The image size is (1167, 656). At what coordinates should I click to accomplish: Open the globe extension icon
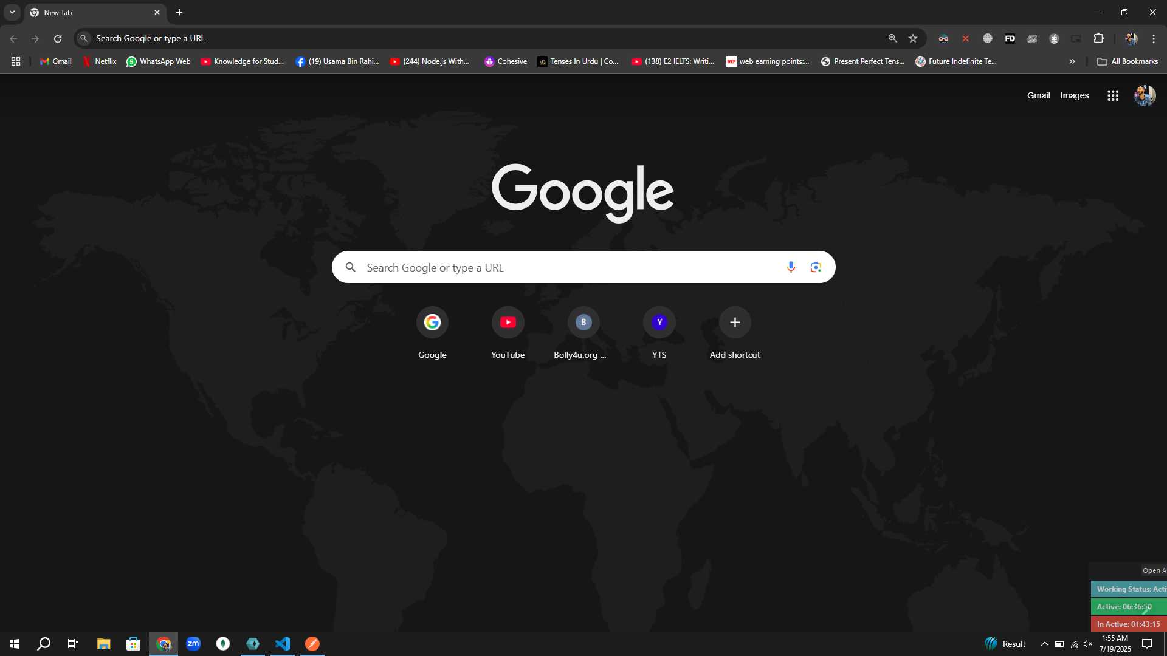click(988, 38)
